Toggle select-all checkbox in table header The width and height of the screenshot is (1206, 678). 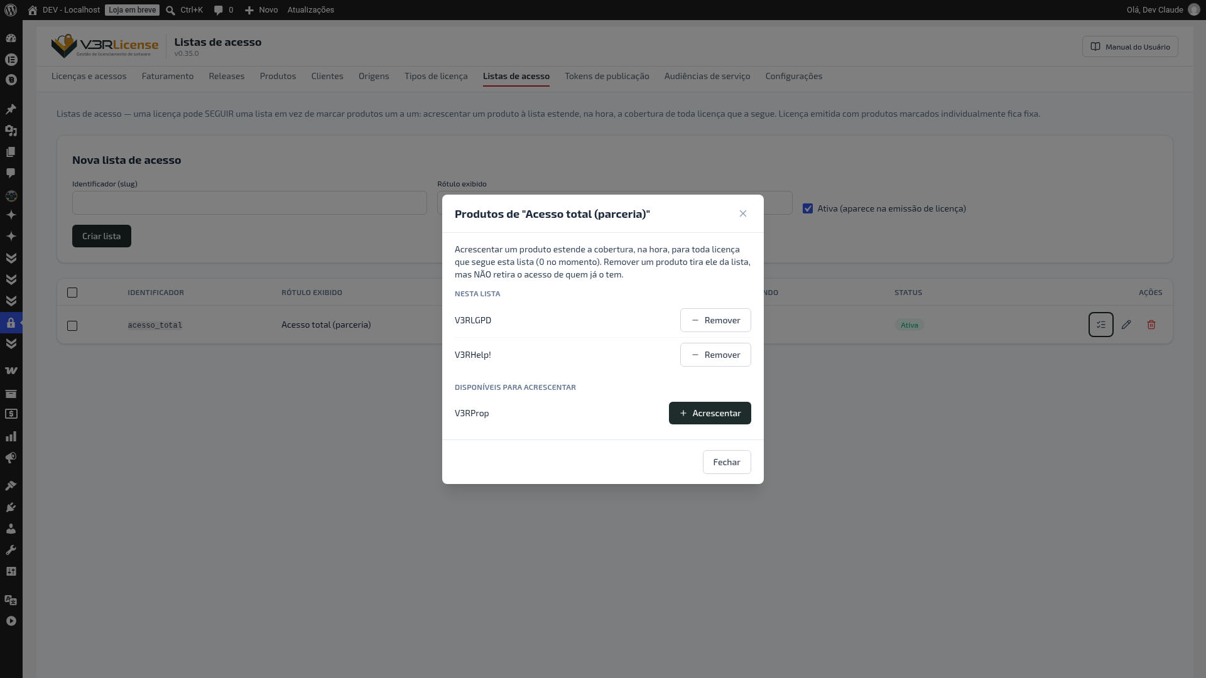coord(72,293)
